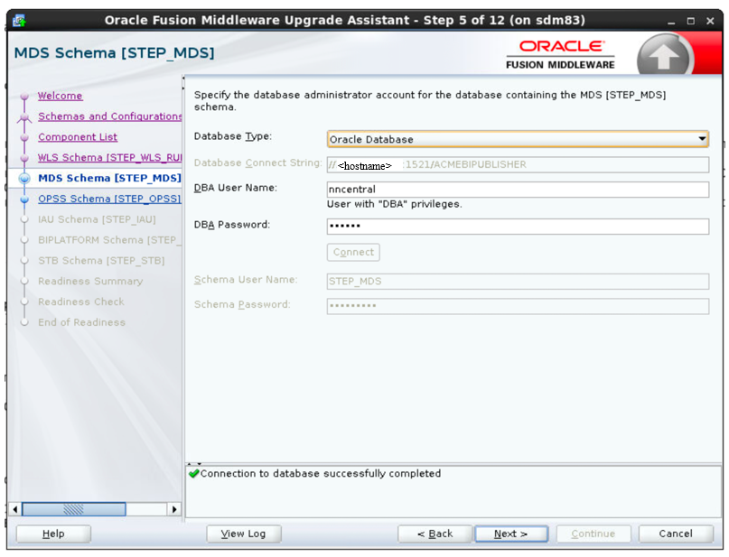The width and height of the screenshot is (729, 557).
Task: Click the View Log button
Action: [244, 534]
